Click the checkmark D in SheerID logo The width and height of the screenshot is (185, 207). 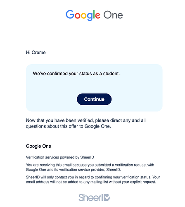click(x=107, y=197)
